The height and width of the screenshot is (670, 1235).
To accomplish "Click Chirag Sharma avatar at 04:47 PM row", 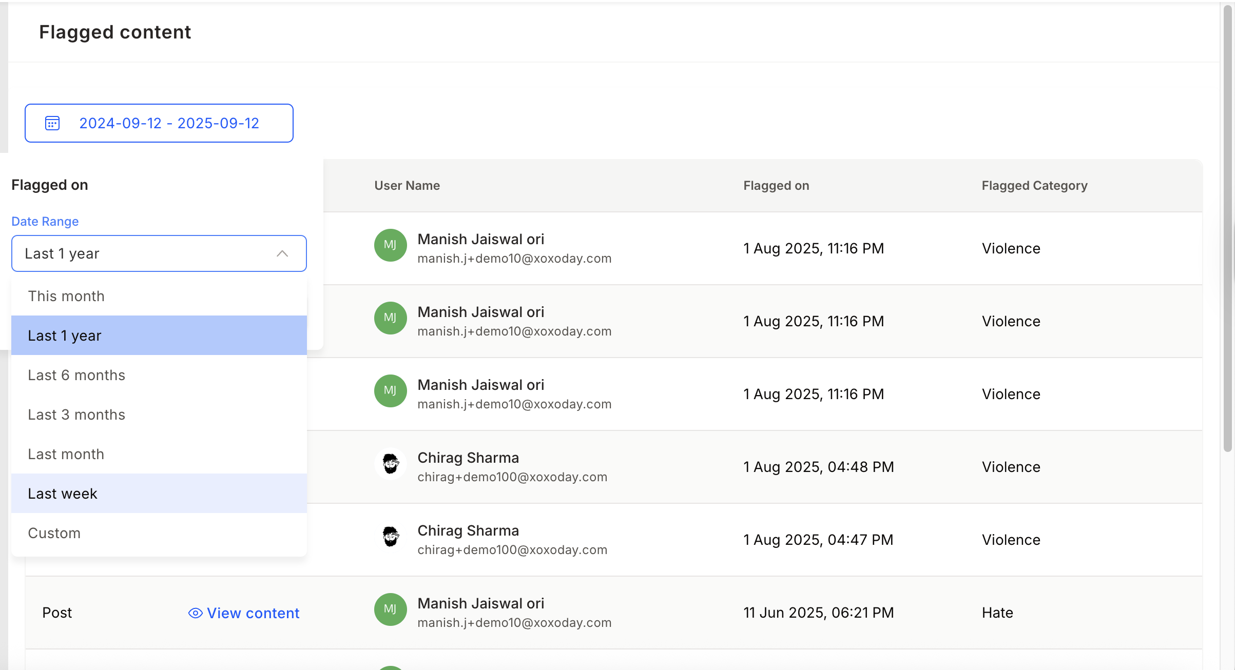I will (390, 537).
